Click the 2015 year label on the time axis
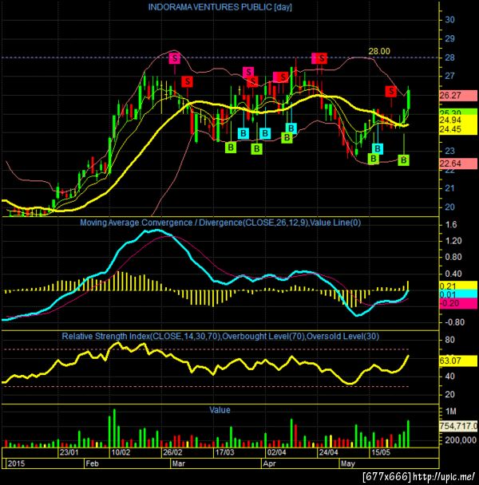 pos(17,463)
